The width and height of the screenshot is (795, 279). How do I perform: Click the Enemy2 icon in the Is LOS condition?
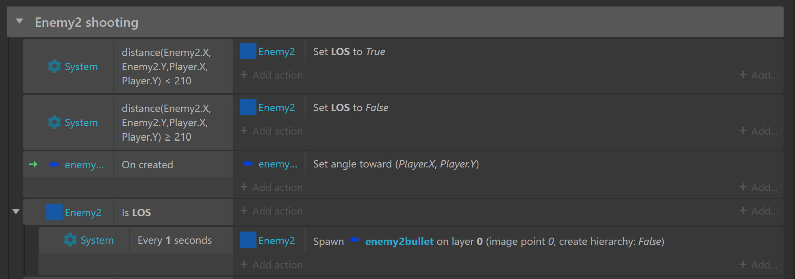54,212
